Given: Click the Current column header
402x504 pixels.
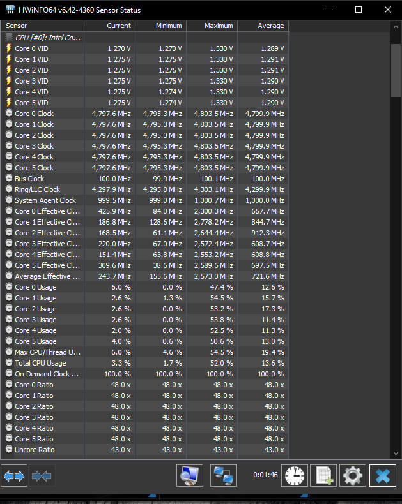Looking at the screenshot, I should pos(109,26).
